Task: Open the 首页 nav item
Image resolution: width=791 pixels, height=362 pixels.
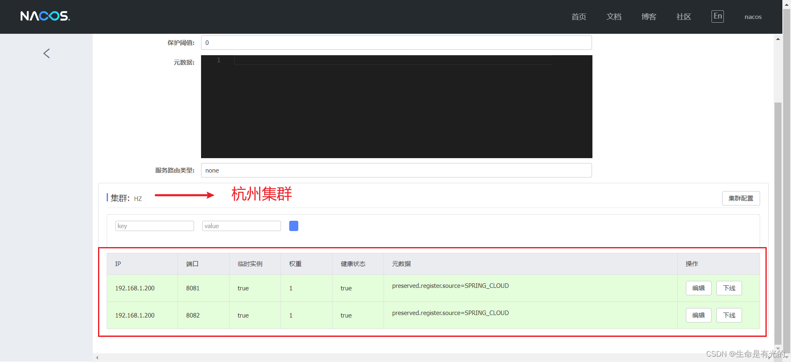Action: tap(579, 16)
